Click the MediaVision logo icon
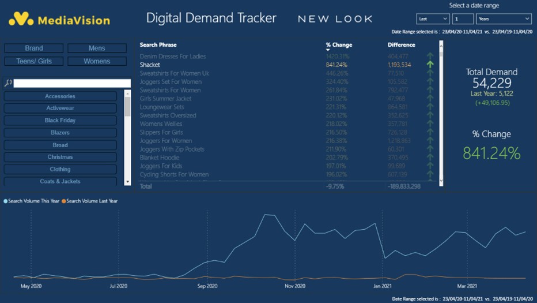 pos(21,19)
